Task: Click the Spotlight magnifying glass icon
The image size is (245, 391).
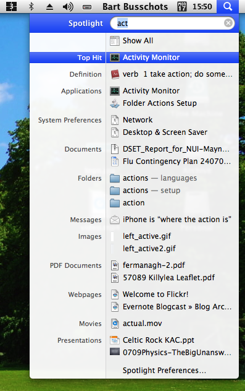Action: pos(228,6)
